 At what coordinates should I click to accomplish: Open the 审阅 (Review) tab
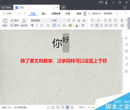tap(79, 14)
